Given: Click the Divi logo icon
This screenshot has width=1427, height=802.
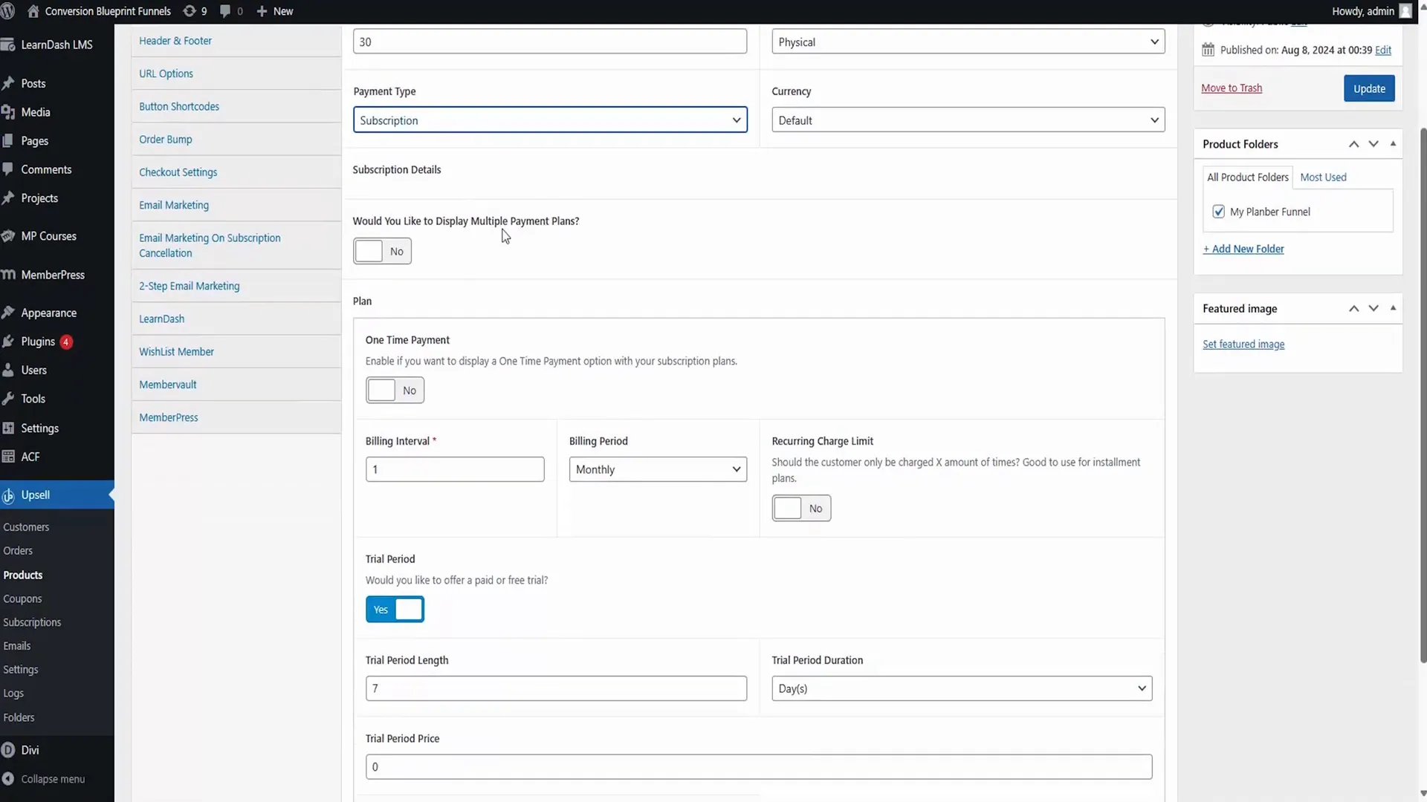Looking at the screenshot, I should (x=8, y=750).
